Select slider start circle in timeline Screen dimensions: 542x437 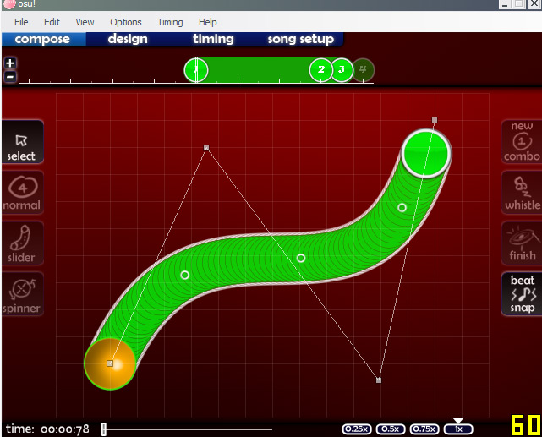196,70
